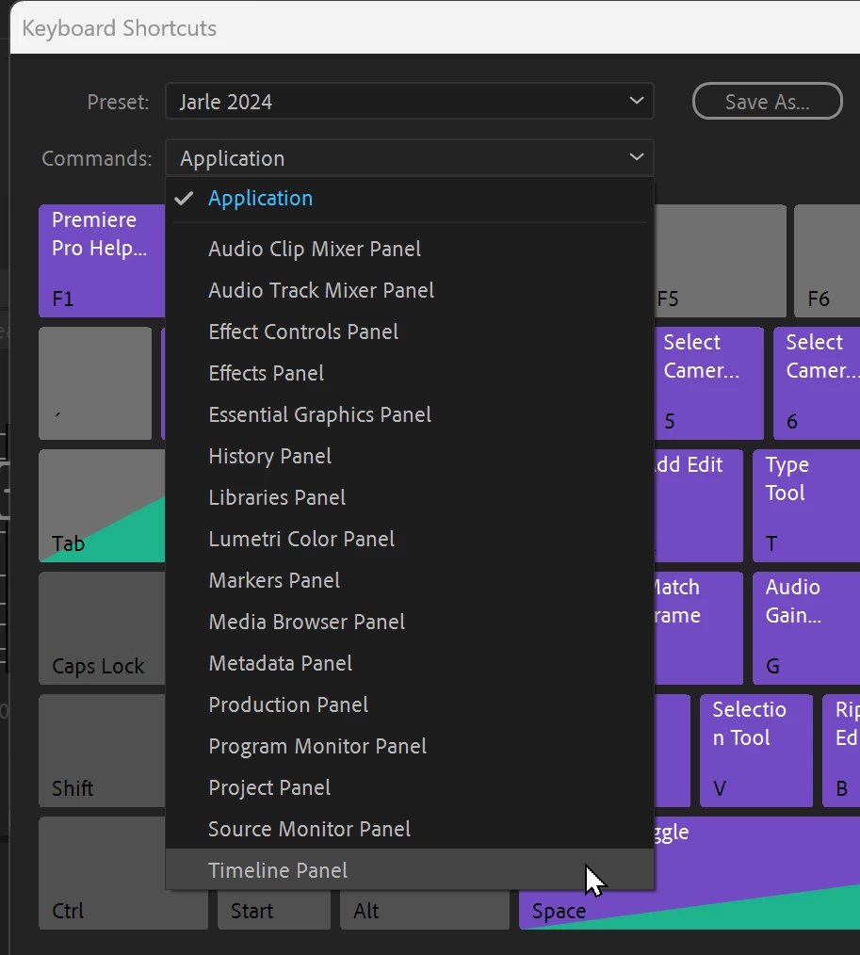Click the Ctrl modifier key
This screenshot has height=955, width=860.
[x=102, y=873]
